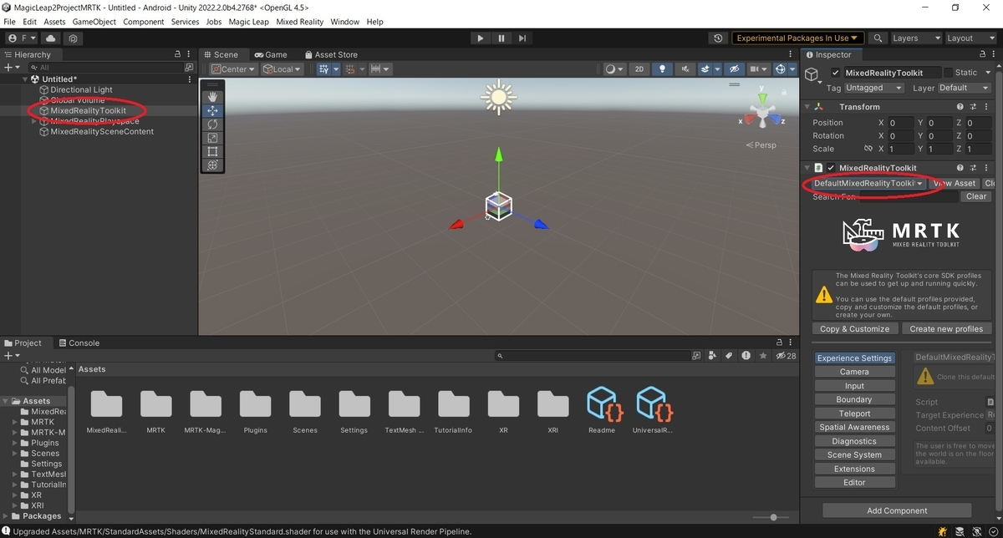Open the Scenes folder in Assets grid
Image resolution: width=1003 pixels, height=538 pixels.
coord(305,409)
